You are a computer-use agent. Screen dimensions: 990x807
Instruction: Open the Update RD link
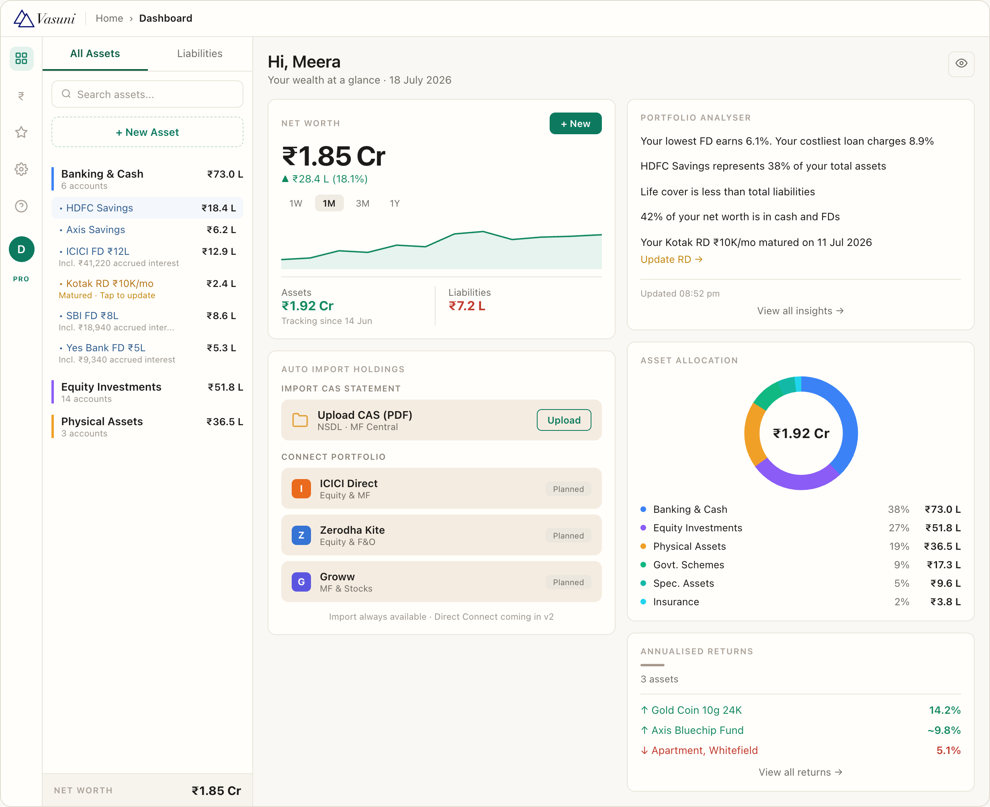pos(671,259)
